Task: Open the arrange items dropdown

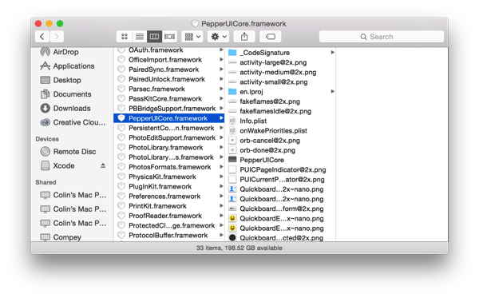Action: [x=192, y=37]
